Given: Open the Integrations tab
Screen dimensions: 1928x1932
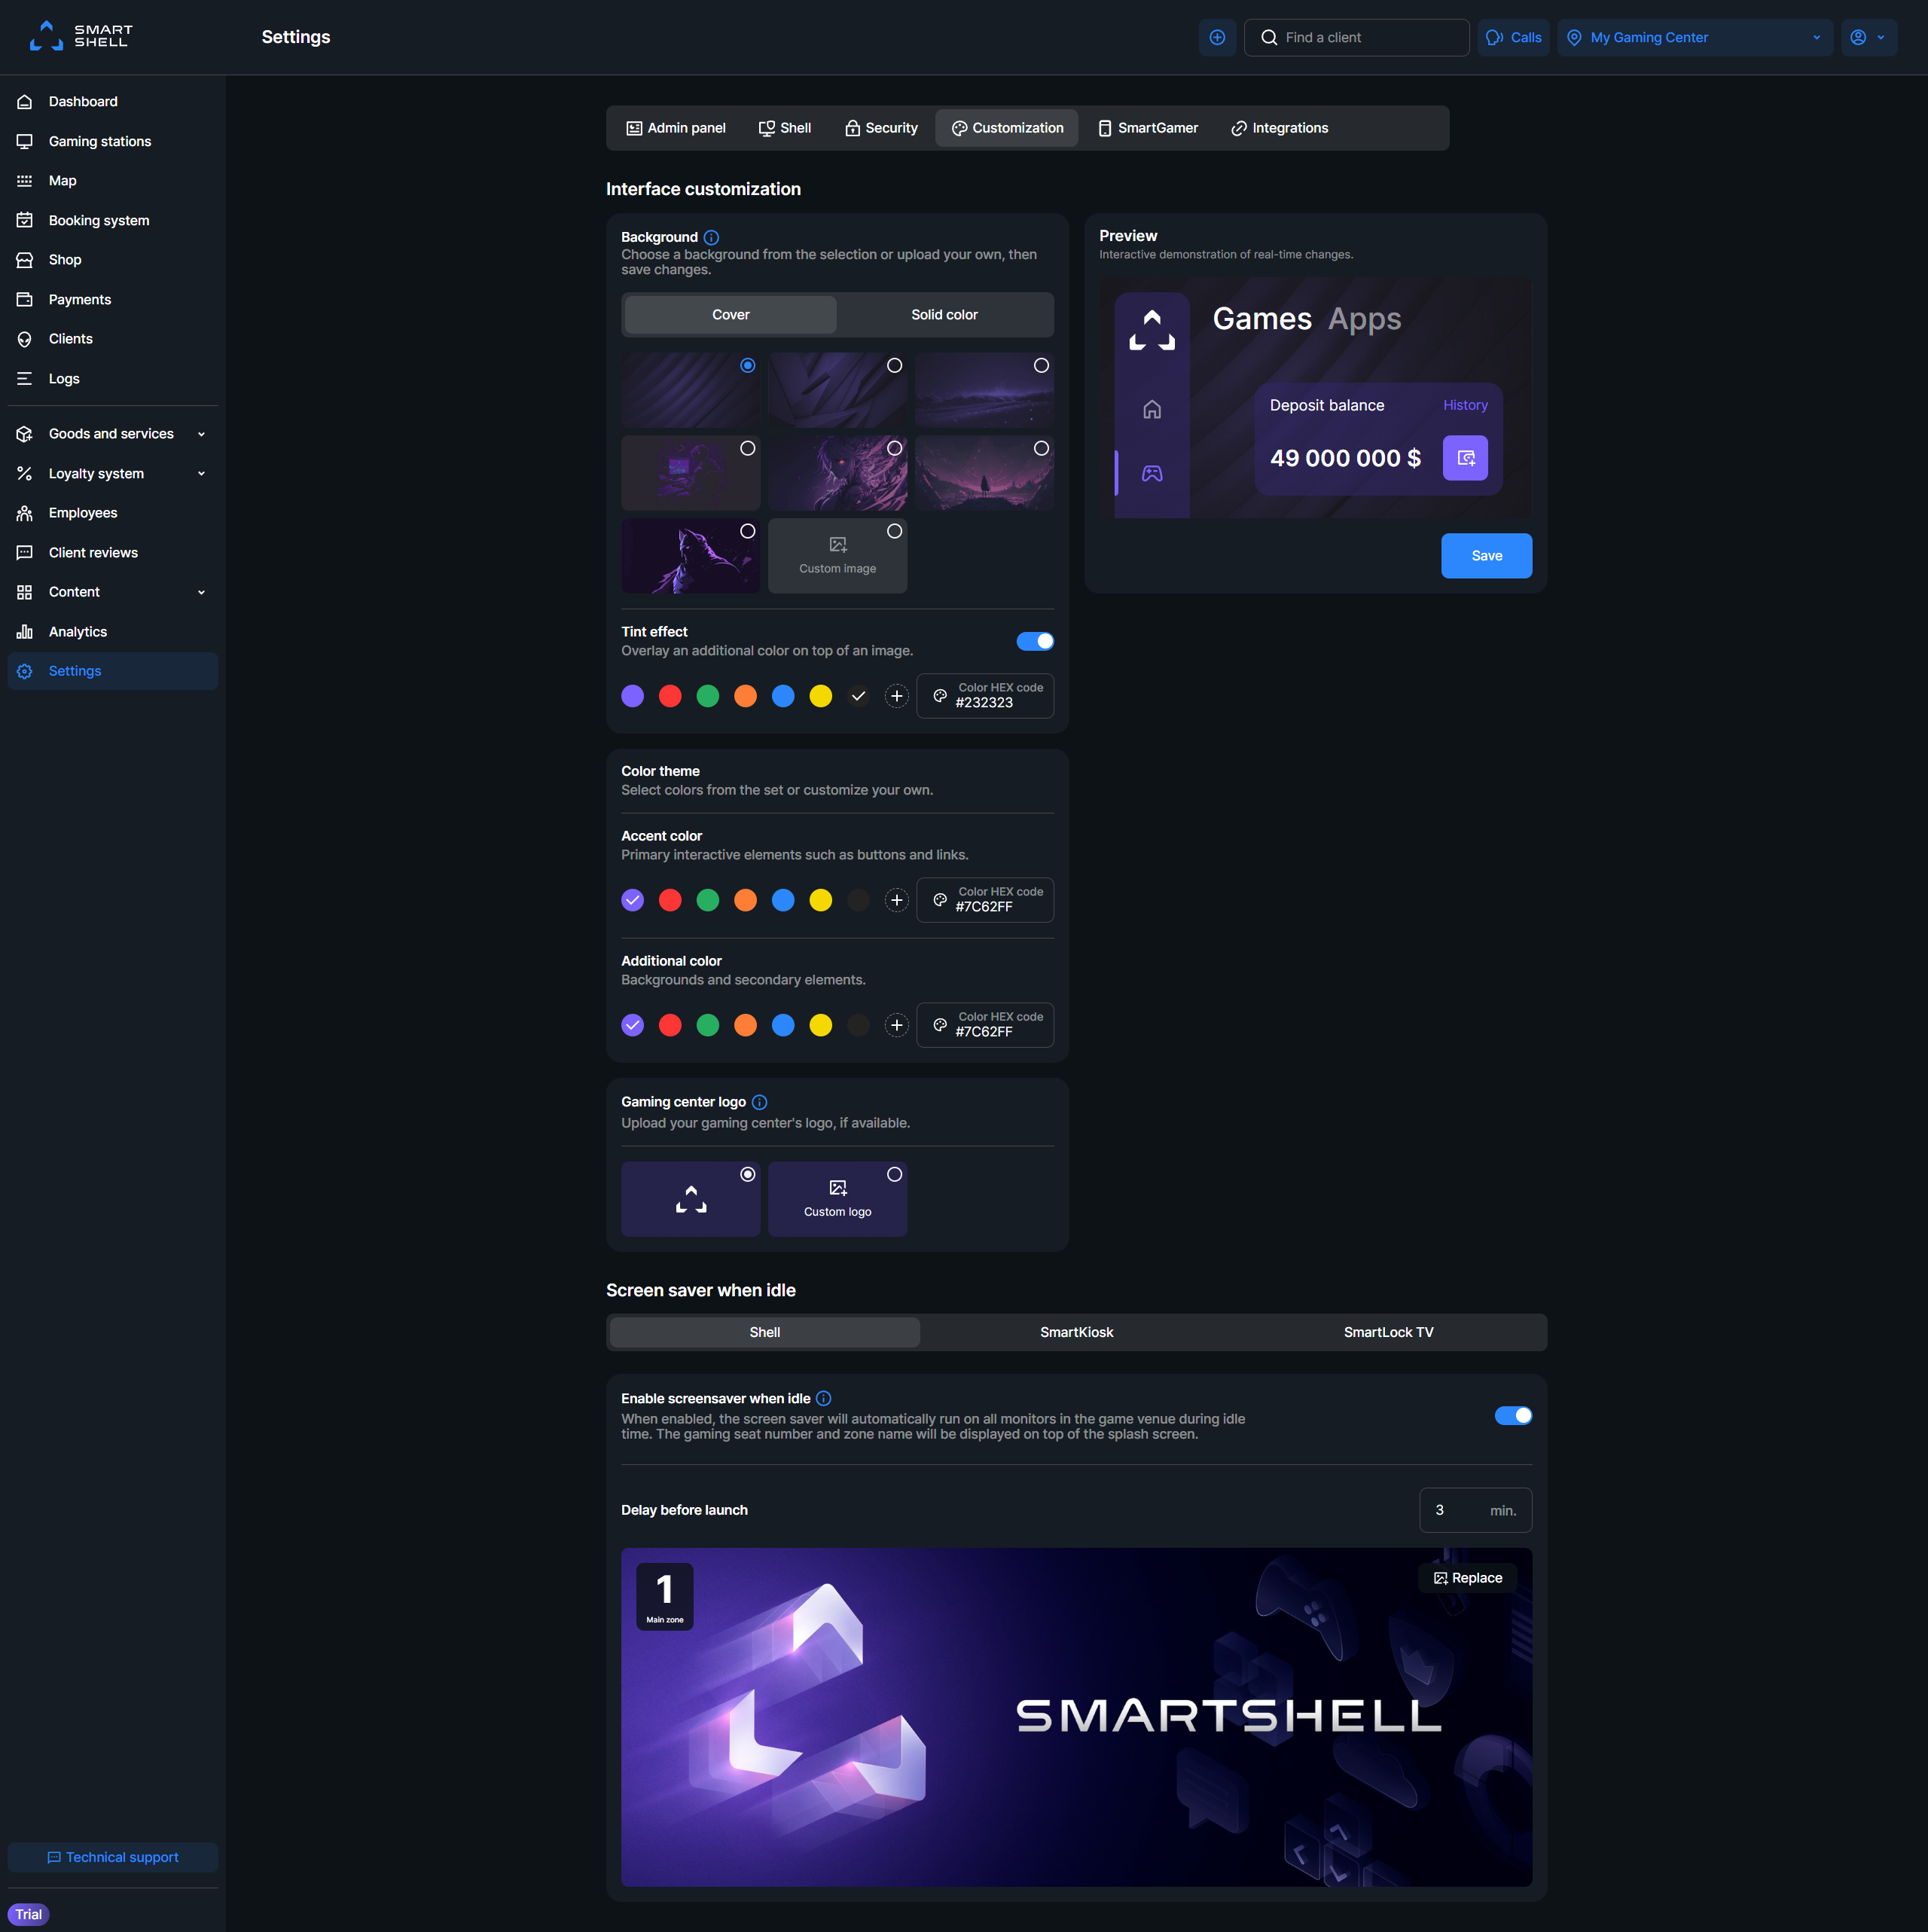Looking at the screenshot, I should pyautogui.click(x=1280, y=128).
